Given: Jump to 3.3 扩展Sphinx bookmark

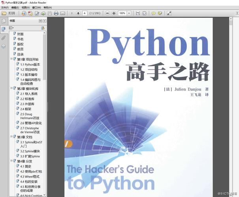Looking at the screenshot, I should [30, 156].
